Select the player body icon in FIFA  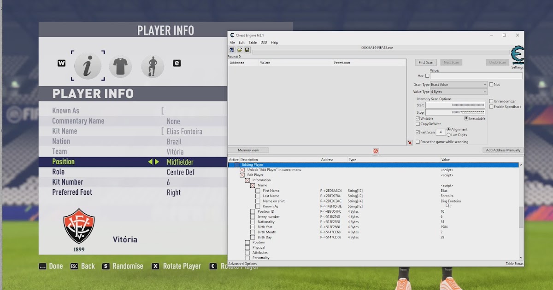click(x=153, y=67)
